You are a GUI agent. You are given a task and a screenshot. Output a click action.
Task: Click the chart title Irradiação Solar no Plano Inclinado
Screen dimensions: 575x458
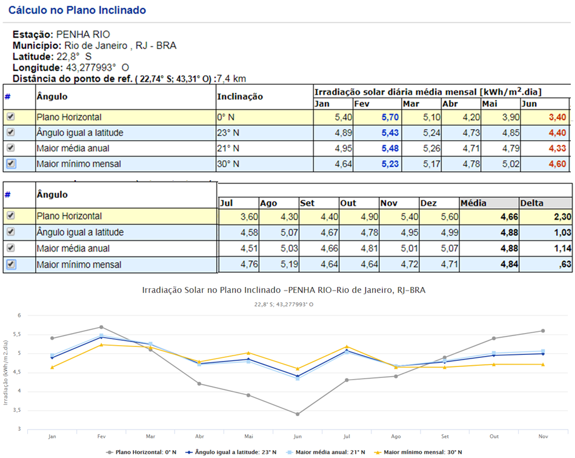click(283, 291)
